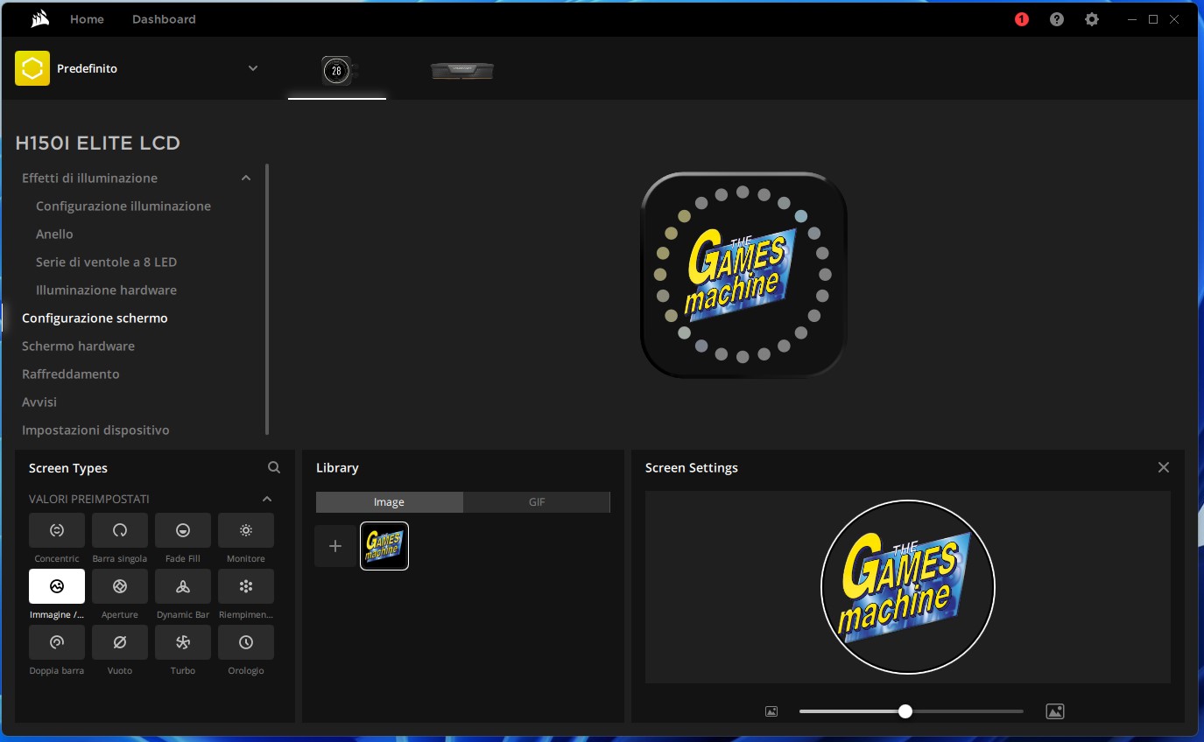Select the Doppia barra screen type

coord(57,642)
